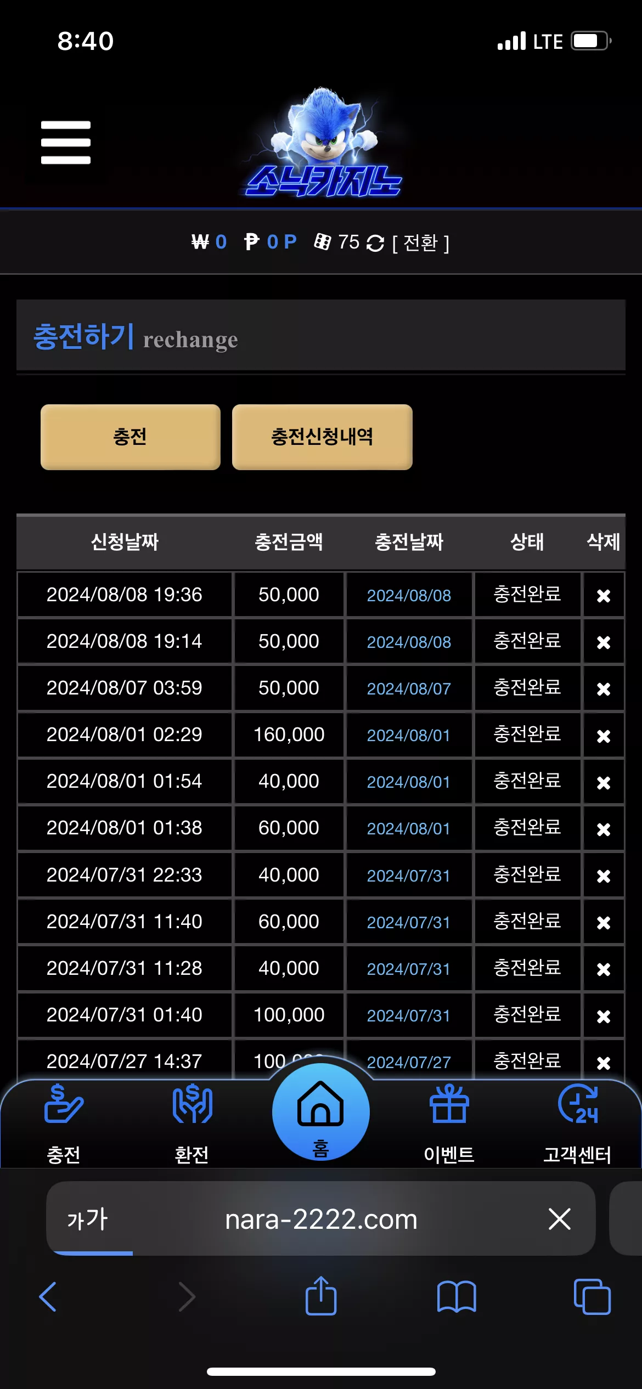Delete the 2024/08/08 19:36 record
642x1389 pixels.
tap(604, 596)
